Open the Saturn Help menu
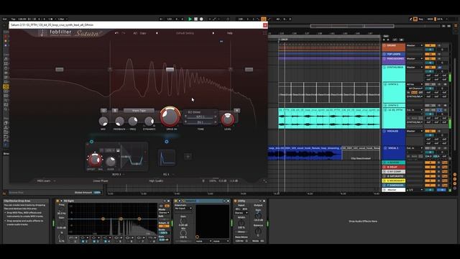The height and width of the screenshot is (259, 460). click(x=230, y=33)
